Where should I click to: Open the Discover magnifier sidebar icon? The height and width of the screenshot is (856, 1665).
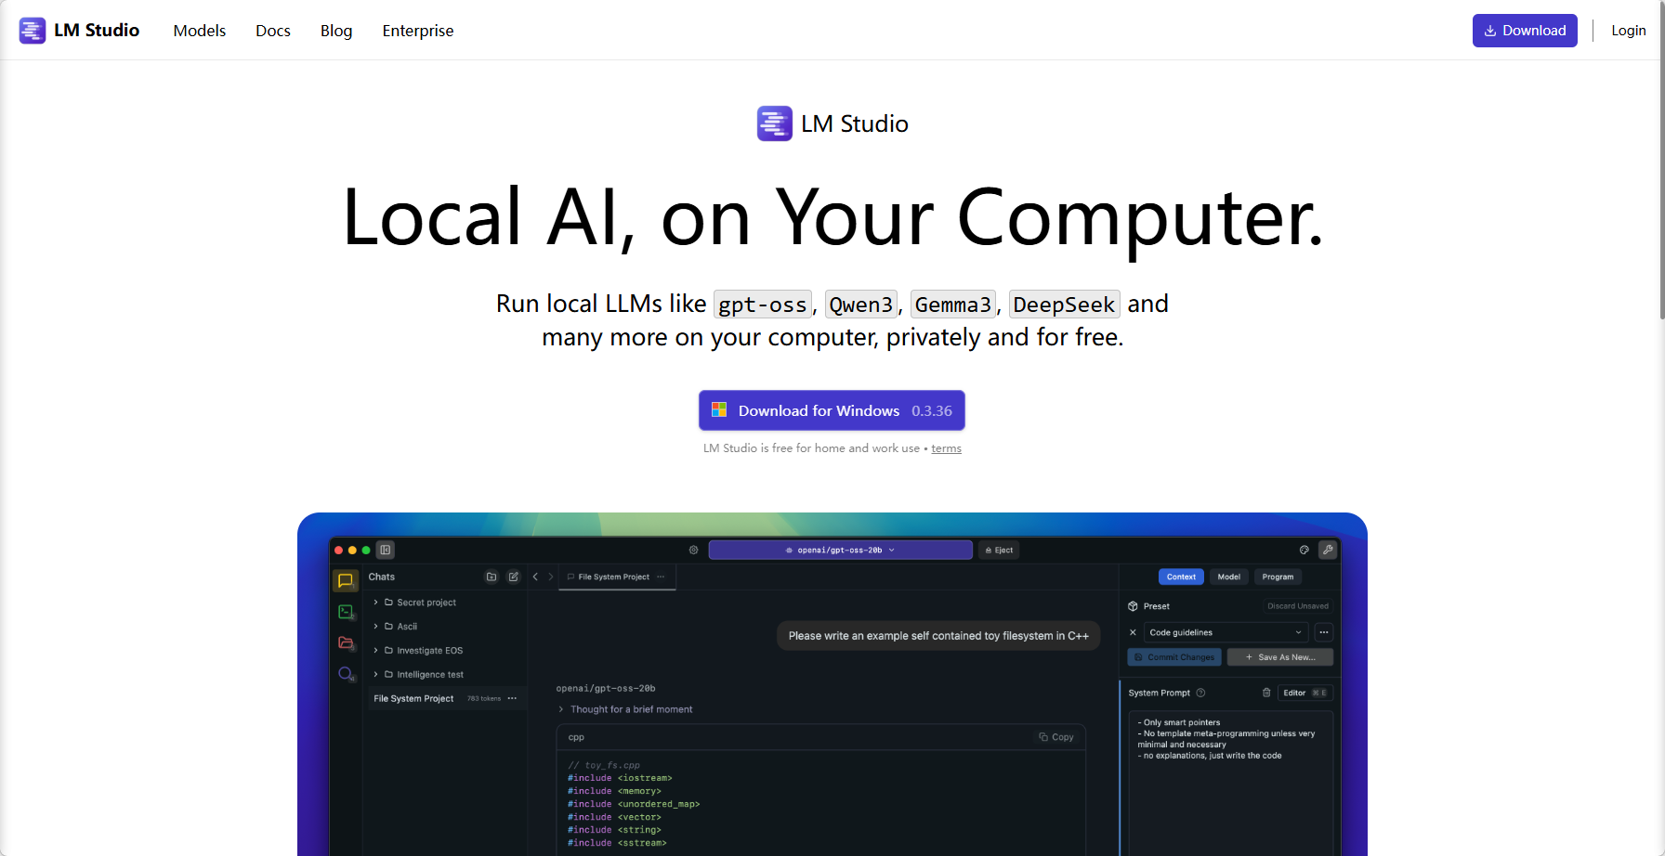347,674
